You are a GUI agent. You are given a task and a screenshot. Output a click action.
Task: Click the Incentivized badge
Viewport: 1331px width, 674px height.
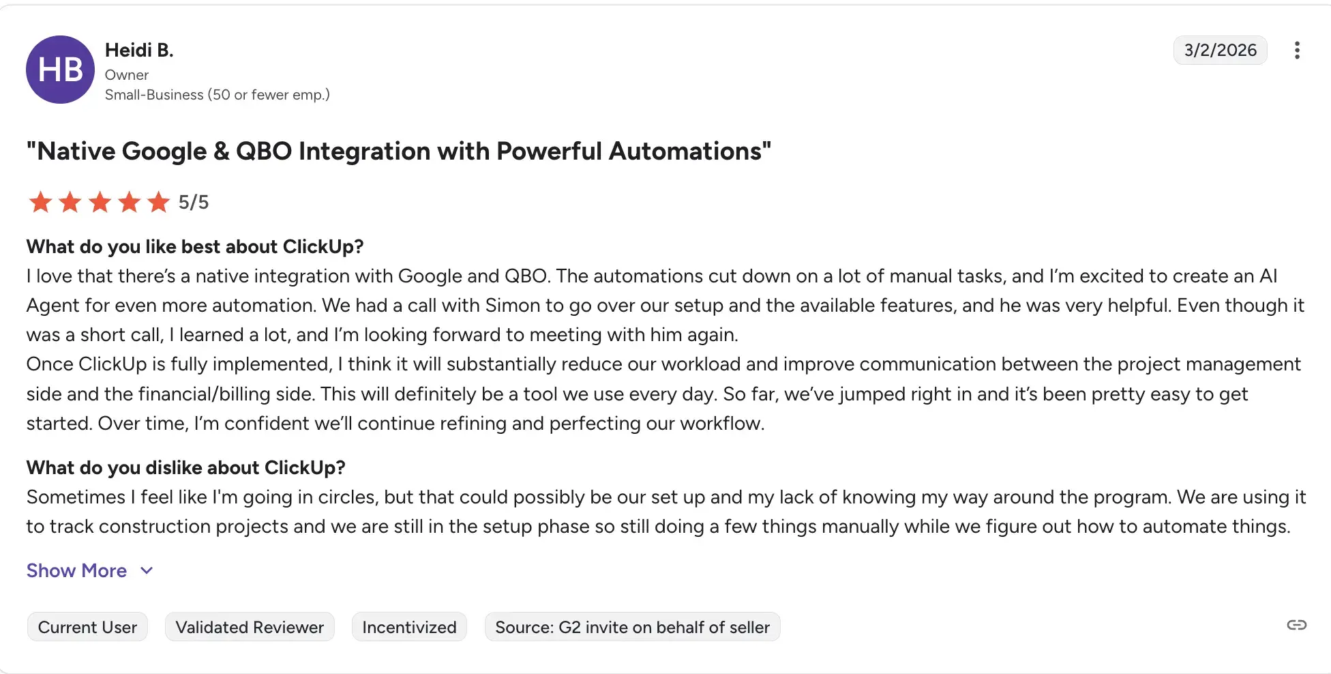click(409, 627)
